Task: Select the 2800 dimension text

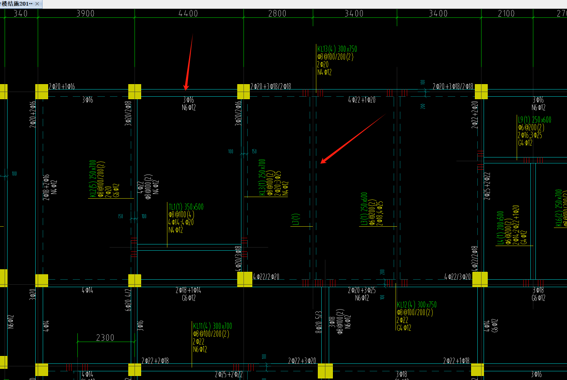Action: pyautogui.click(x=277, y=13)
